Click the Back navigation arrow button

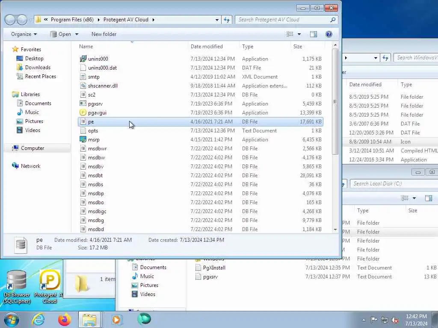click(x=10, y=20)
